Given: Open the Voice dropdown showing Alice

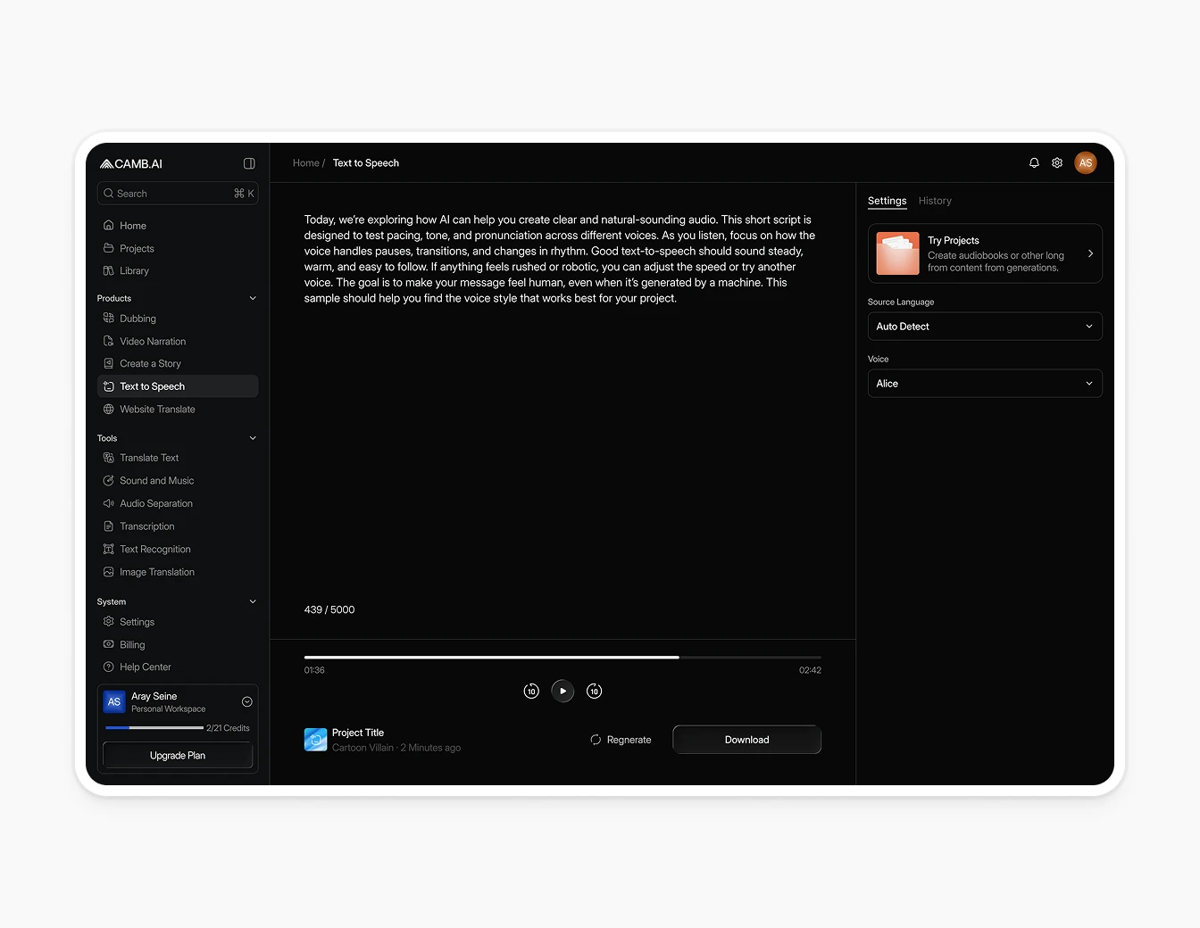Looking at the screenshot, I should [x=985, y=383].
